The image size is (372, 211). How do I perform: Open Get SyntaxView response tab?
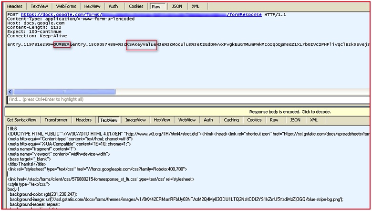tap(21, 120)
